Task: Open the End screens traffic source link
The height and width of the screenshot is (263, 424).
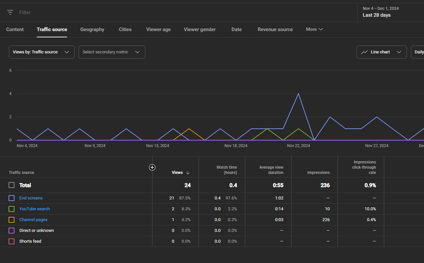Action: tap(31, 198)
